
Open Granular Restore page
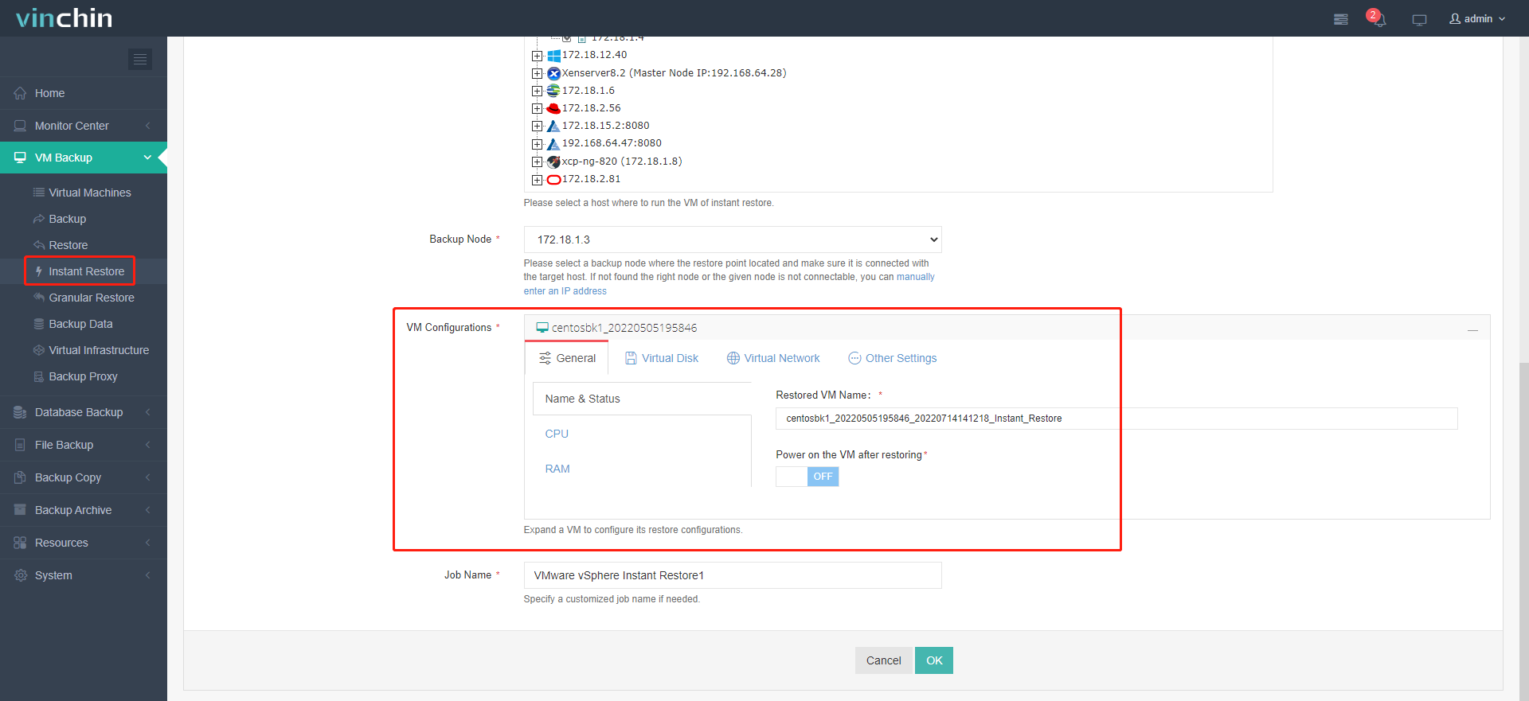click(91, 298)
